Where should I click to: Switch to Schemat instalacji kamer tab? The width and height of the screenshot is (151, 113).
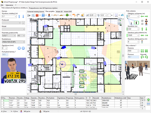[36, 12]
